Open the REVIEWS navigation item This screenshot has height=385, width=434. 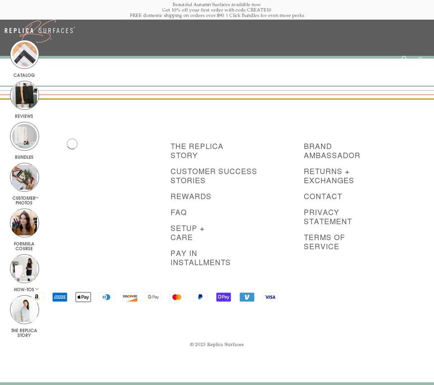24,116
